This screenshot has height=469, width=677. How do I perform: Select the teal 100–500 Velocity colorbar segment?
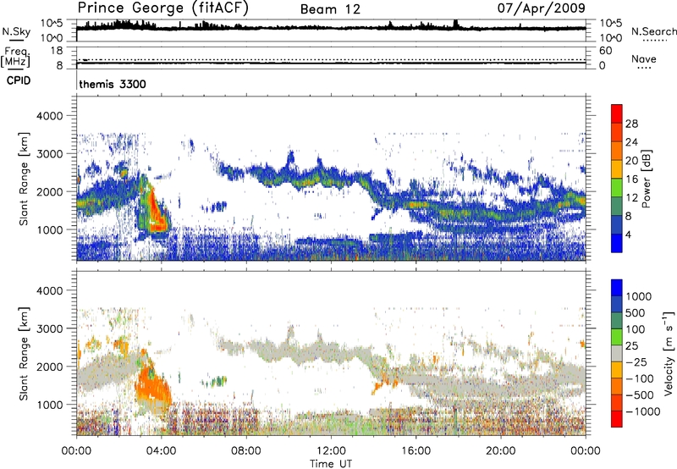[x=617, y=321]
